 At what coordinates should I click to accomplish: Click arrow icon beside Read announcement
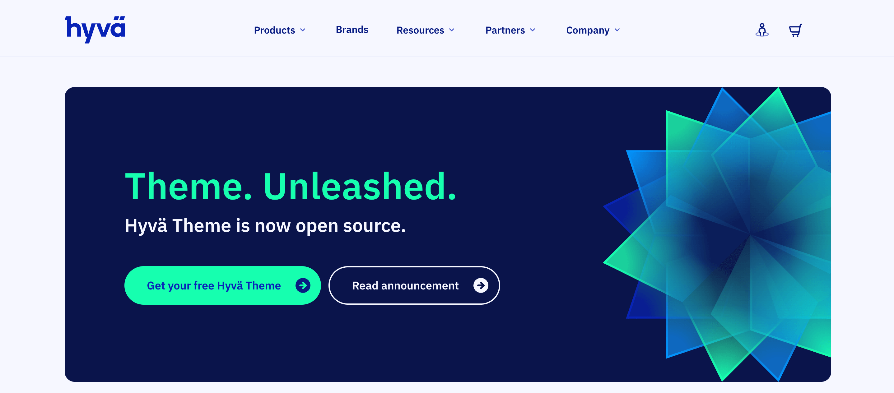(x=481, y=285)
